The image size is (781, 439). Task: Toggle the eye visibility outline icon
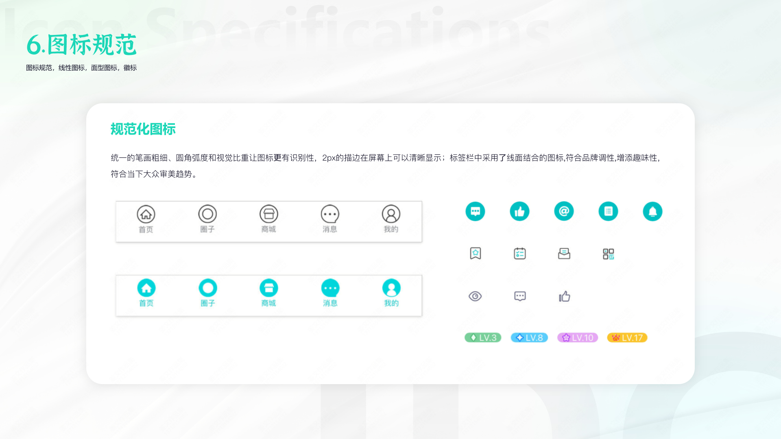click(x=475, y=296)
